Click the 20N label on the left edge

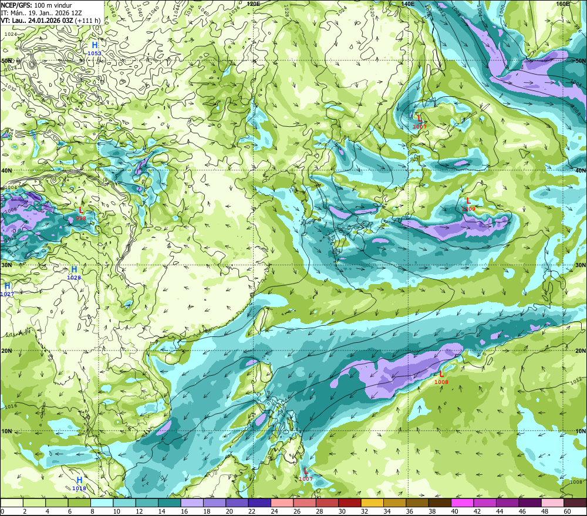(6, 350)
